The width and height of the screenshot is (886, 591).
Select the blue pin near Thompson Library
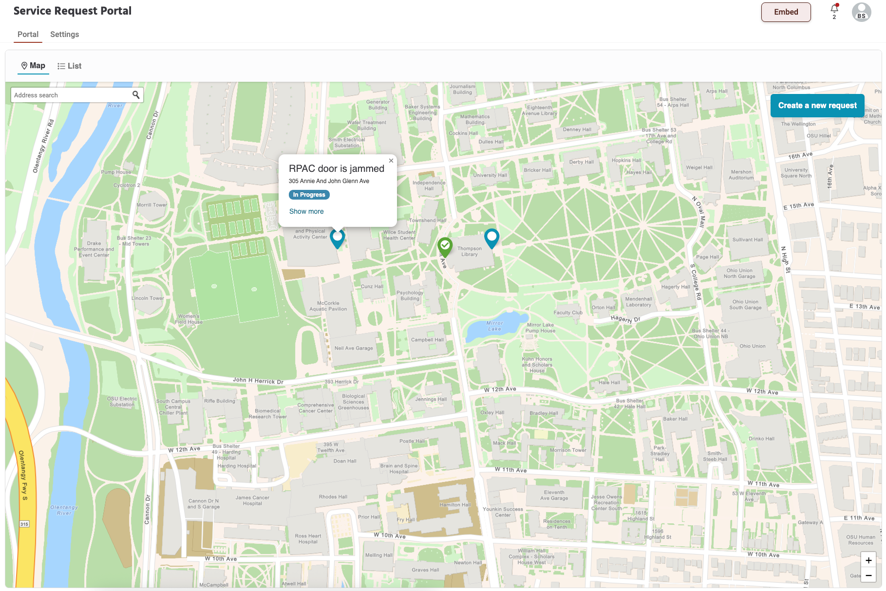click(492, 239)
